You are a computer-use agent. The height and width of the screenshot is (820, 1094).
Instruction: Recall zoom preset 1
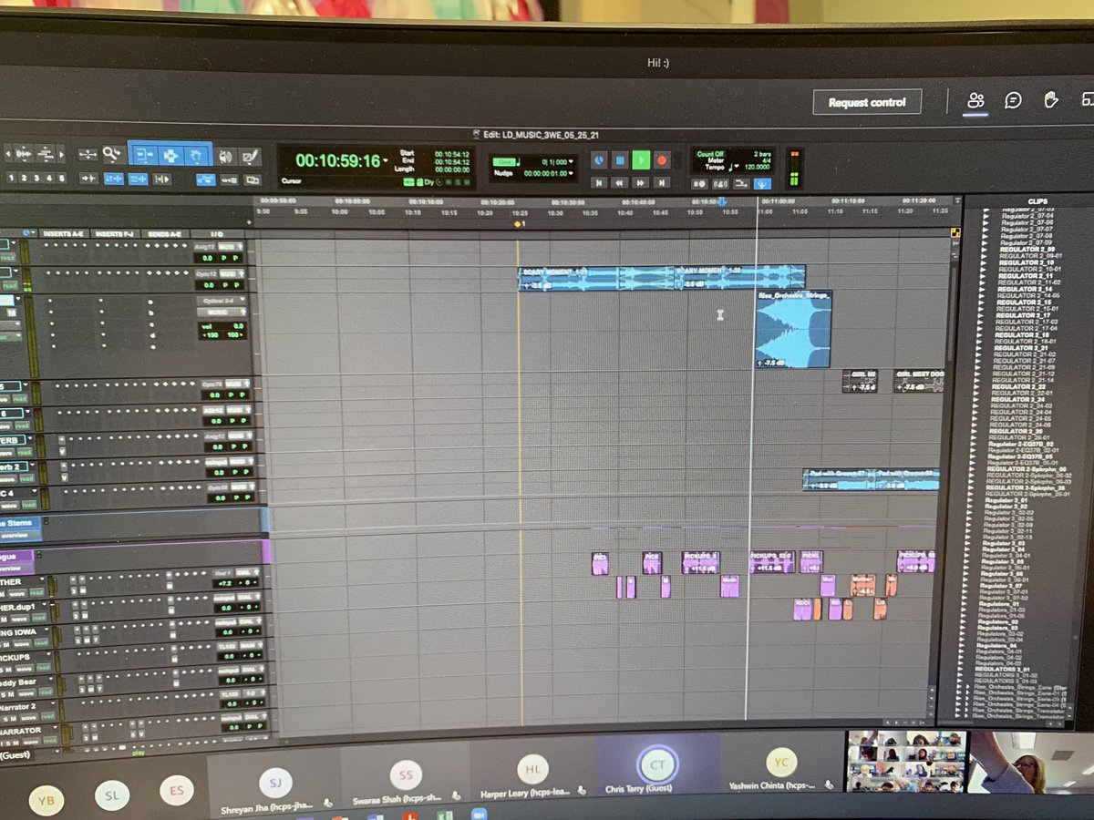(x=11, y=179)
